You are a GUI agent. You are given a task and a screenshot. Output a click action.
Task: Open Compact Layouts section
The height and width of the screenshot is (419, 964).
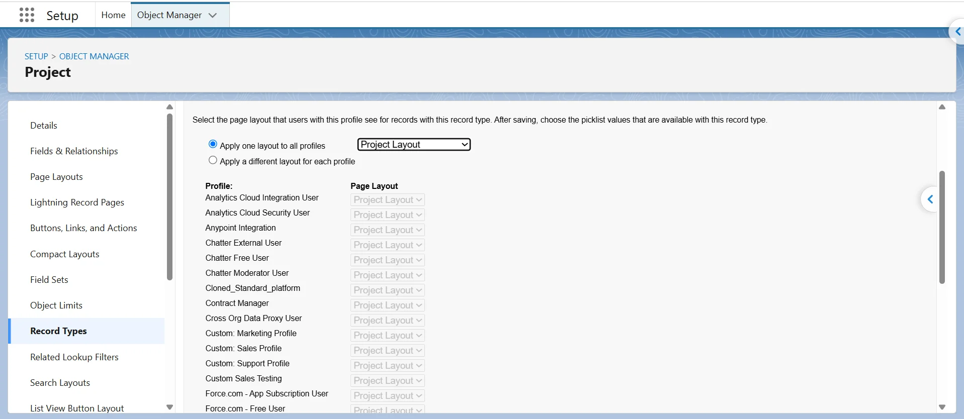[65, 254]
